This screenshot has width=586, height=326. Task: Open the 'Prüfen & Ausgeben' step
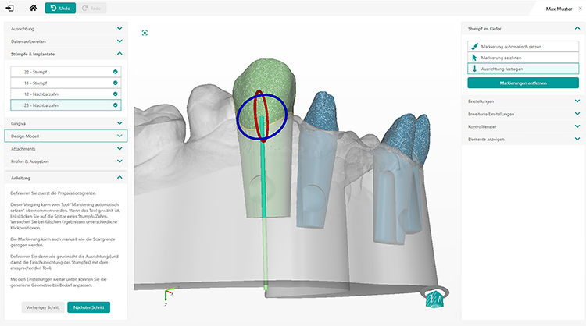click(64, 161)
